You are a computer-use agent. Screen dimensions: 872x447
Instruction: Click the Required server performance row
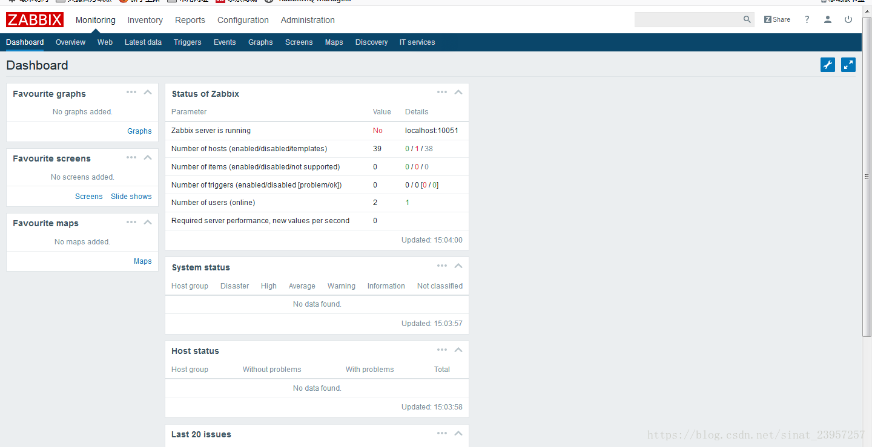[317, 221]
